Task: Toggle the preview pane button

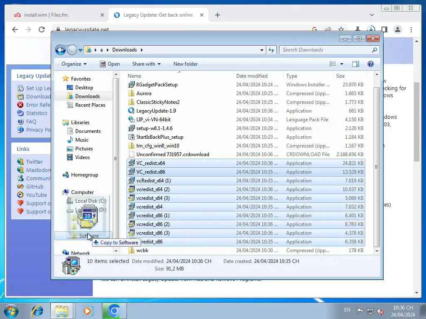Action: (x=356, y=64)
